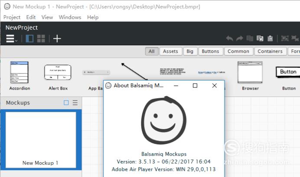
Task: Pick the Button control thumbnail
Action: (x=288, y=72)
